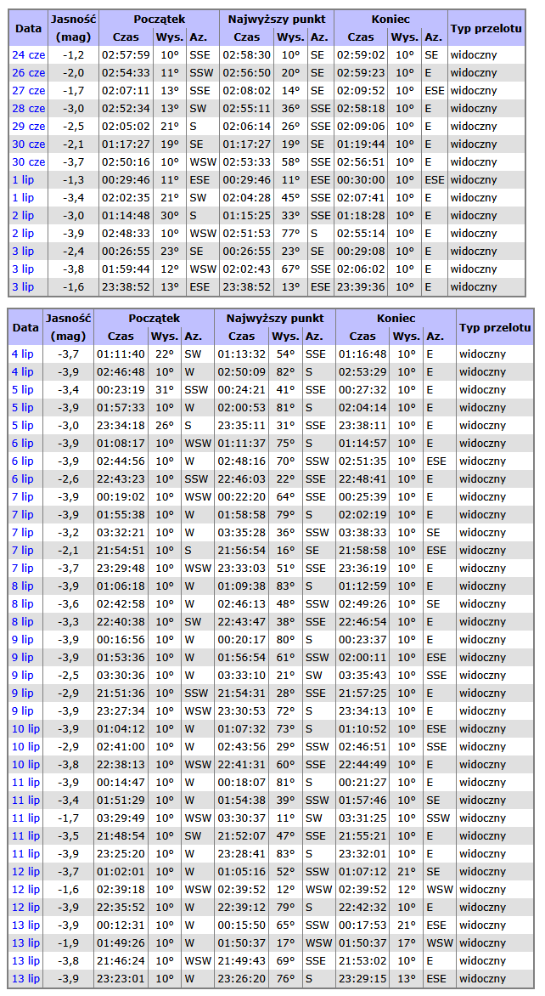Select the end time 00:30:00
This screenshot has height=996, width=545.
click(361, 180)
